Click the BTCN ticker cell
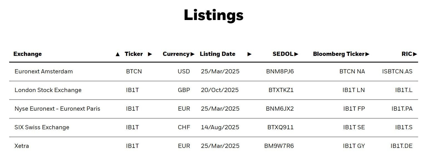The image size is (432, 159). pyautogui.click(x=134, y=71)
